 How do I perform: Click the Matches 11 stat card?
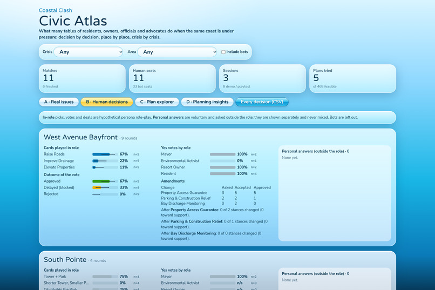point(82,78)
